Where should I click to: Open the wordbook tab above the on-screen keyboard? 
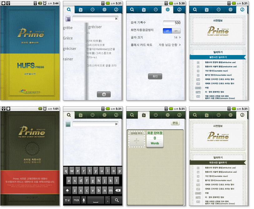click(x=80, y=115)
